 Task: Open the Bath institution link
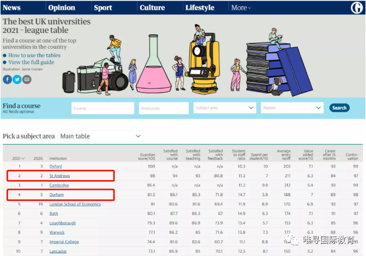[x=54, y=213]
